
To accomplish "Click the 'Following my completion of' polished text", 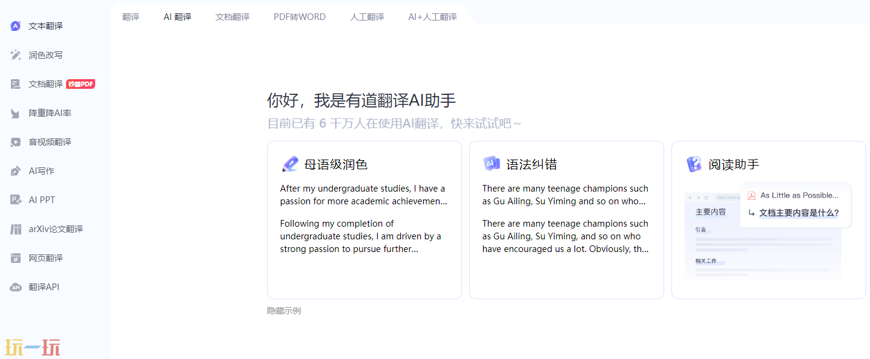I will pyautogui.click(x=361, y=236).
